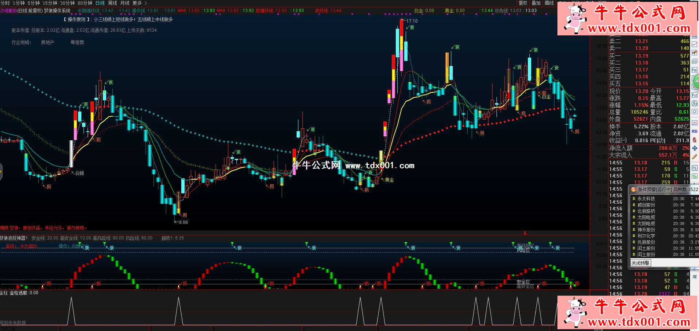This screenshot has width=699, height=331.
Task: Select 兆新股份 in the alert list
Action: 646,242
